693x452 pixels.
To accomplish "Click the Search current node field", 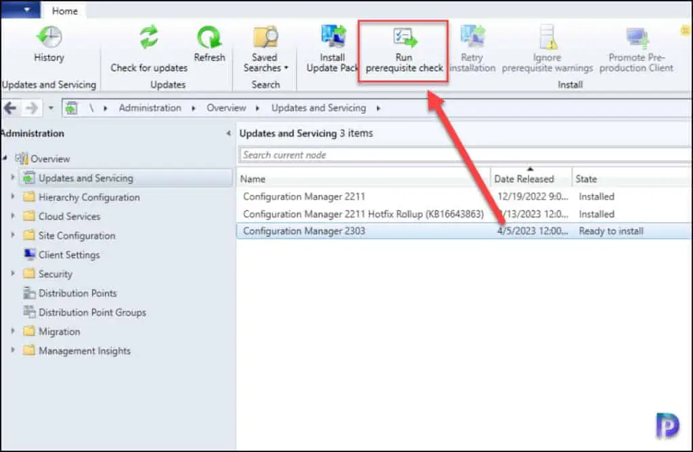I will coord(466,155).
